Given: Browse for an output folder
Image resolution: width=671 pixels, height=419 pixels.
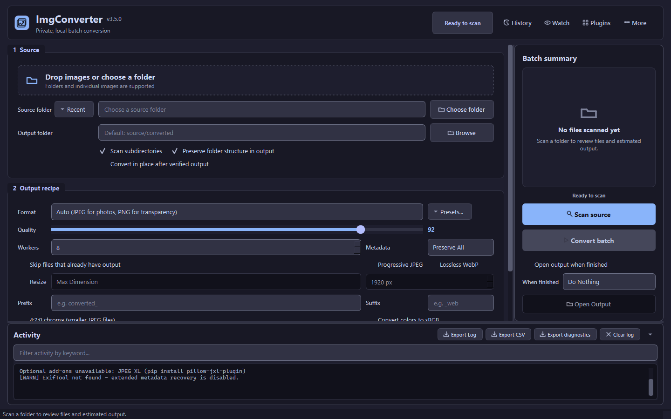Looking at the screenshot, I should (x=462, y=133).
